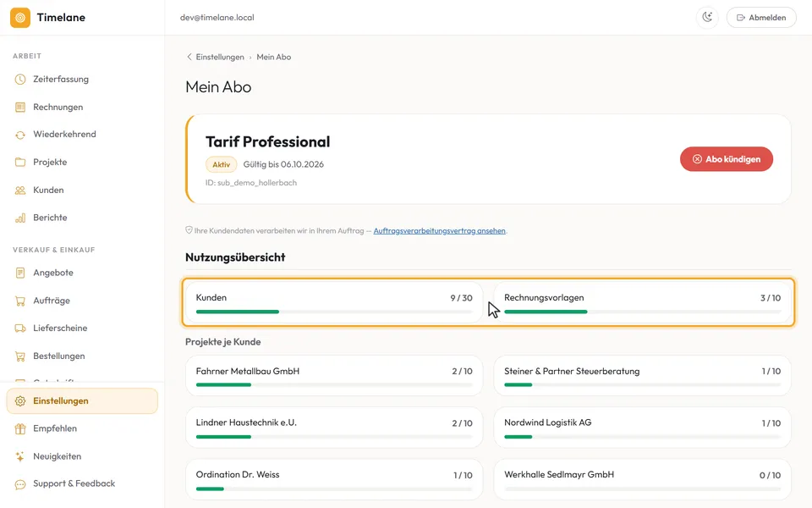The height and width of the screenshot is (508, 812).
Task: Cancel subscription with Abo kündigen
Action: (726, 159)
